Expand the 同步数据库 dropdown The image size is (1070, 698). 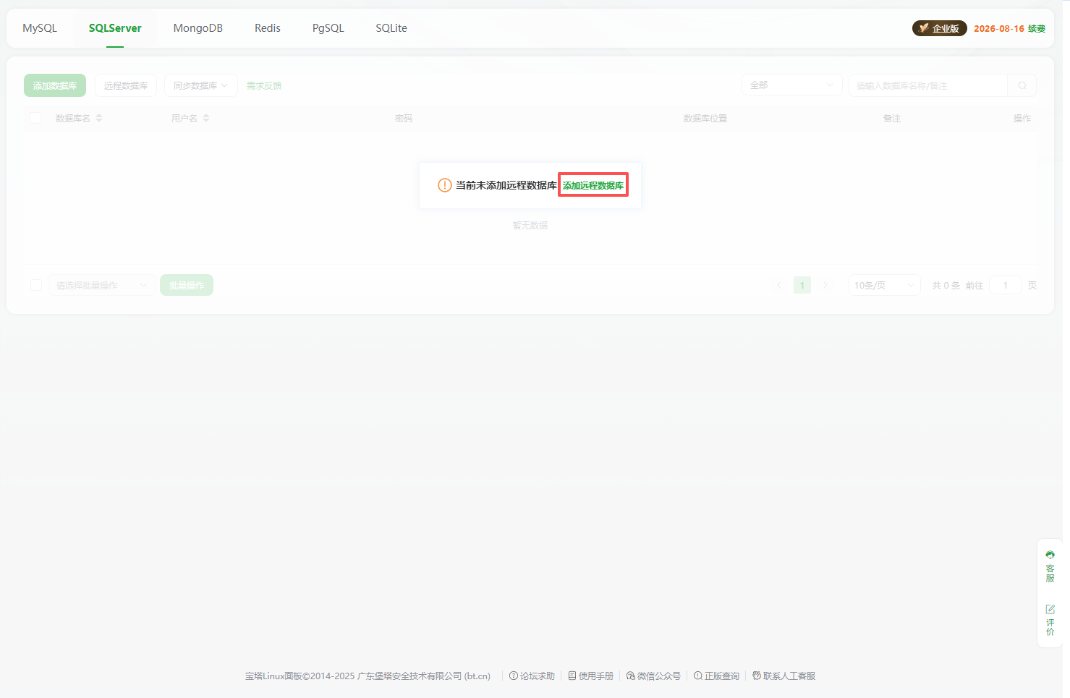click(200, 85)
